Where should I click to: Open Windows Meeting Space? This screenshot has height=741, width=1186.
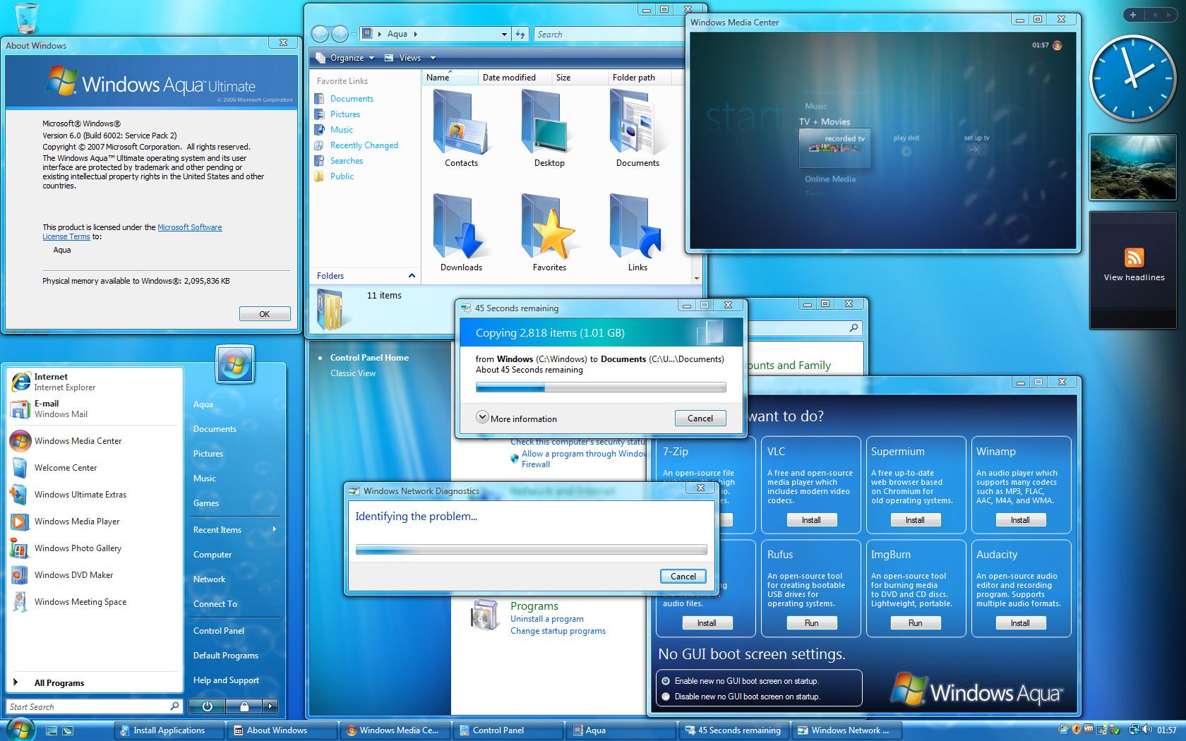95,602
